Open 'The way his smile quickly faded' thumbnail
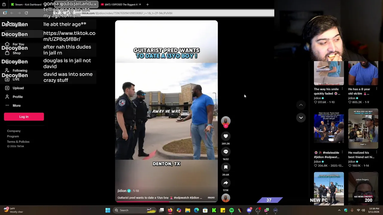This screenshot has width=383, height=215. pos(329,73)
